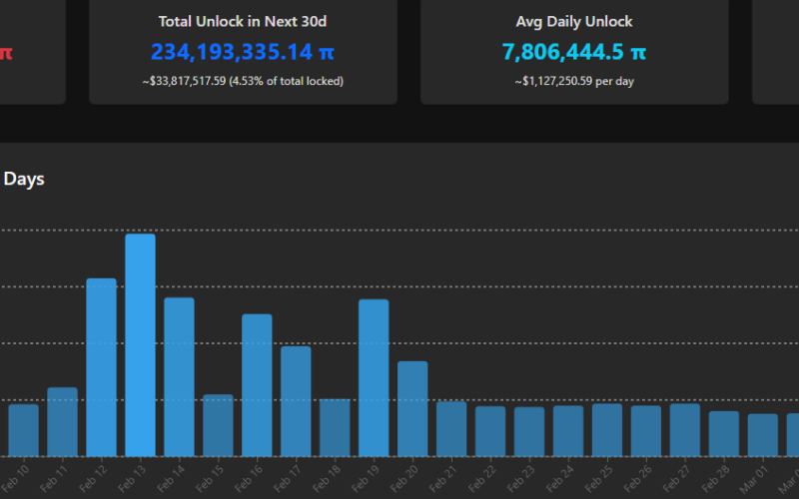Image resolution: width=799 pixels, height=499 pixels.
Task: Select the Feb 27 bar
Action: [685, 429]
